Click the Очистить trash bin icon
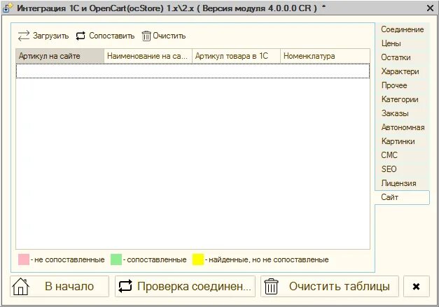439x307 pixels. pyautogui.click(x=146, y=36)
